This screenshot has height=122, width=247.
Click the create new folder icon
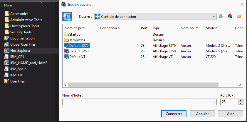coord(239,16)
